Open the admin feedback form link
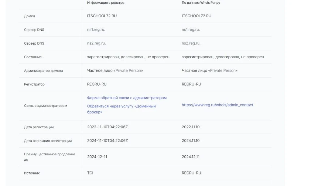 (127, 98)
